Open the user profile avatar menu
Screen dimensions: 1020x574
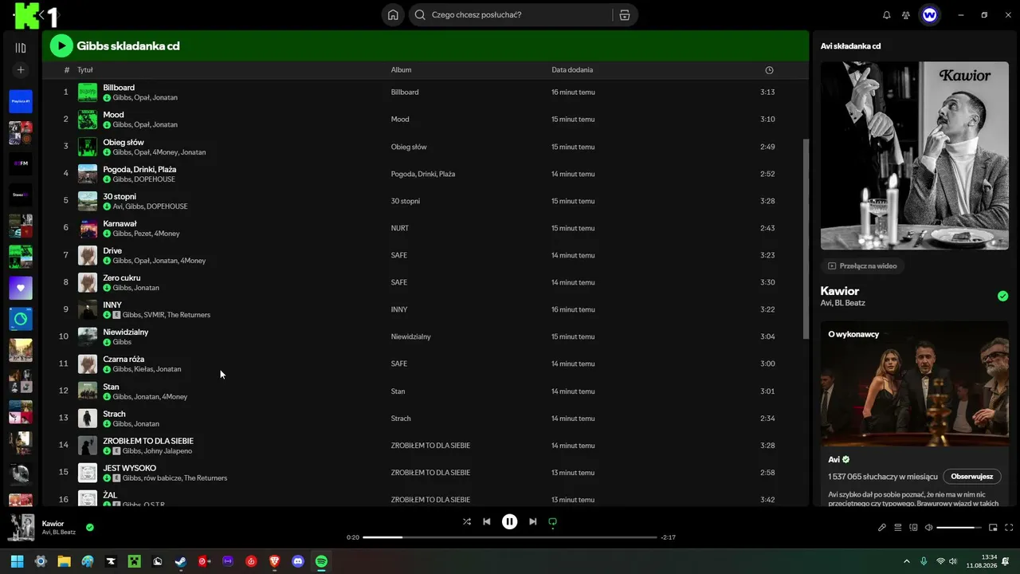(x=929, y=15)
